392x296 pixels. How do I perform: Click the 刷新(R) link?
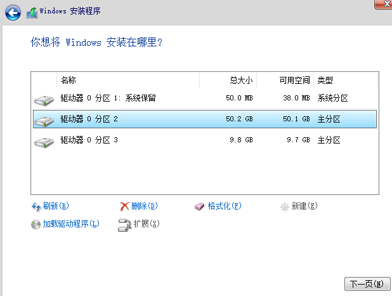click(x=56, y=206)
